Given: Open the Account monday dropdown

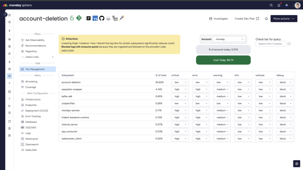Looking at the screenshot, I should [229, 39].
